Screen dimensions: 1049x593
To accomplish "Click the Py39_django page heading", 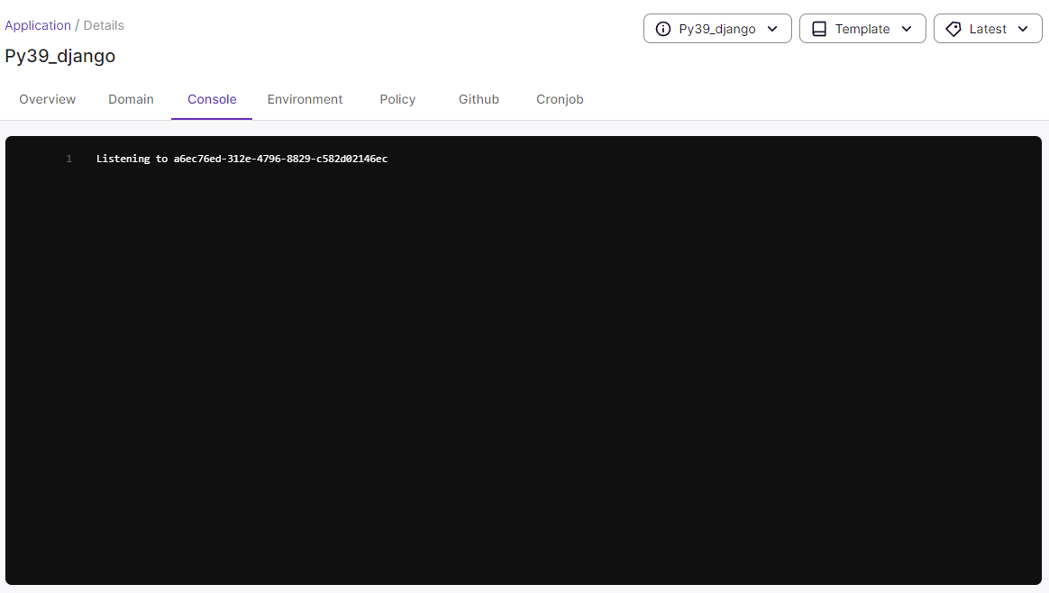I will (x=60, y=56).
